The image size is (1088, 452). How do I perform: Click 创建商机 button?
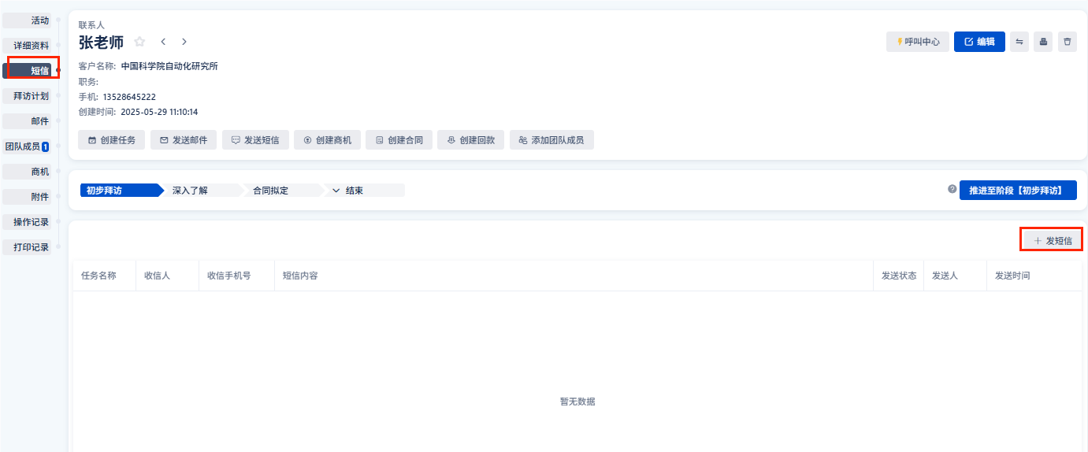[327, 140]
